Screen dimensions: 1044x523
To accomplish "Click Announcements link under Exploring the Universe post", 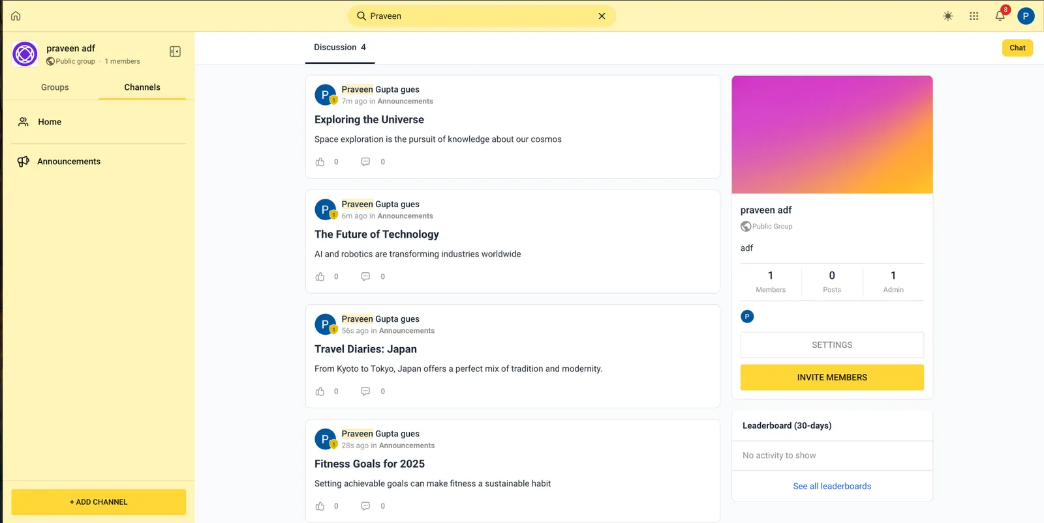I will (405, 101).
